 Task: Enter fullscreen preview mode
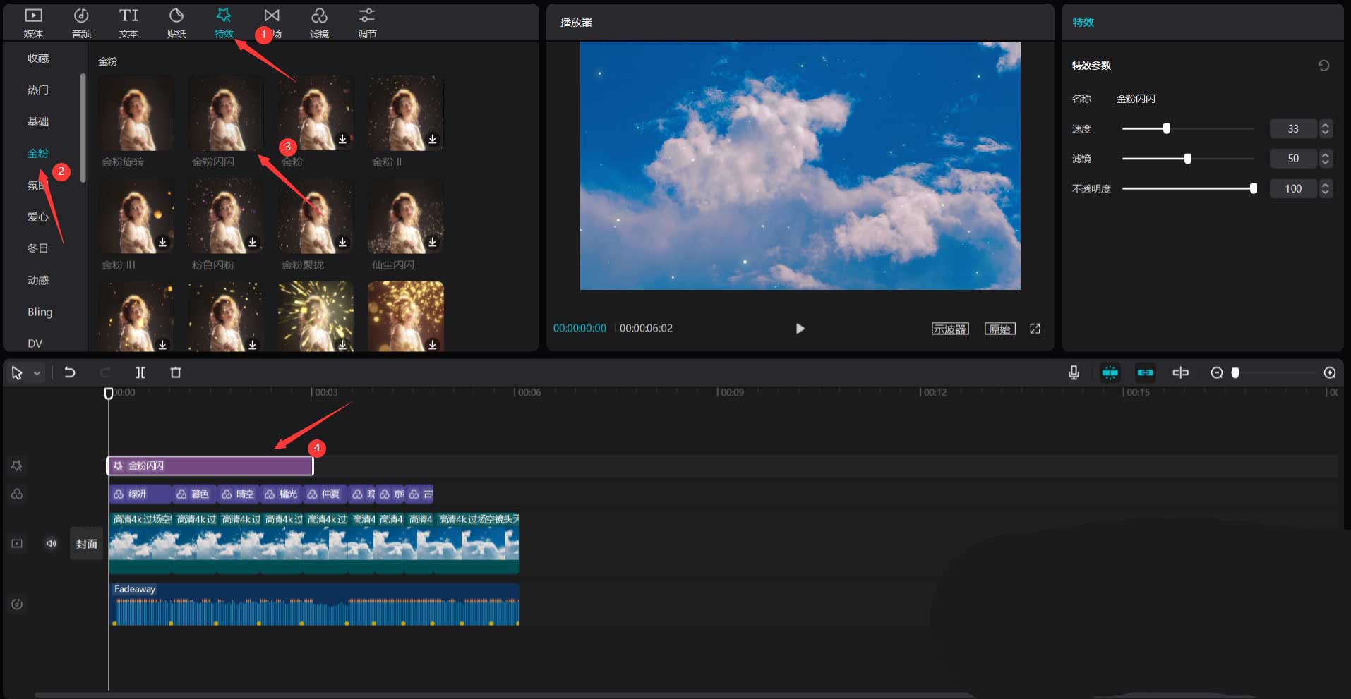(1035, 329)
